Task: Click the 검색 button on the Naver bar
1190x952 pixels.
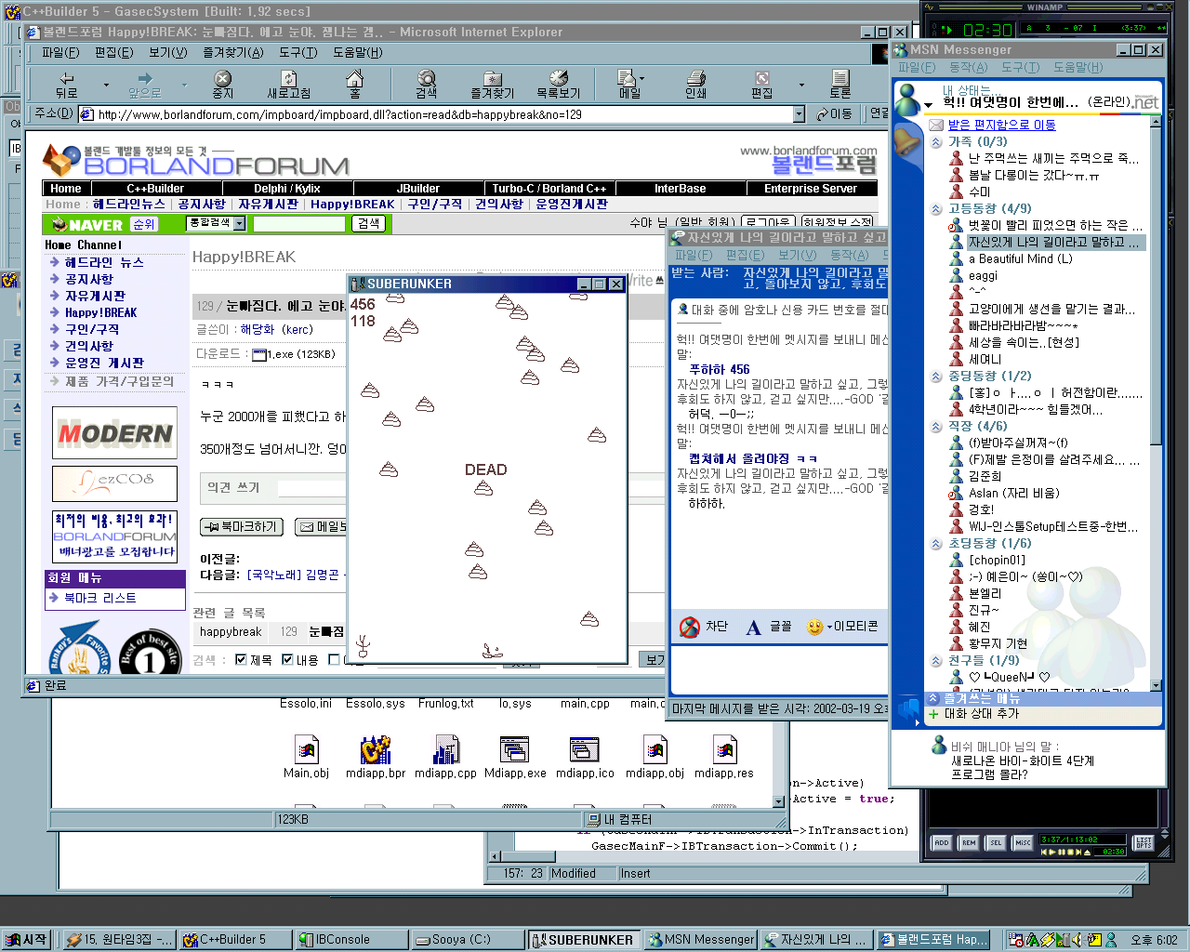Action: click(369, 223)
